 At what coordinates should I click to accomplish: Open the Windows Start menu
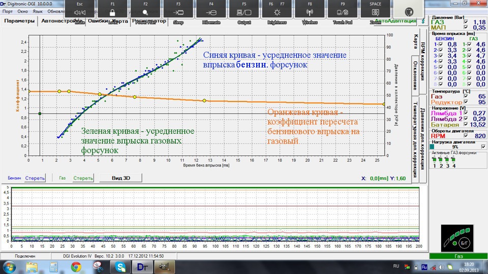pos(9,267)
